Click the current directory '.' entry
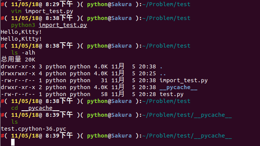Viewport: 260px width, 146px height. (161, 67)
